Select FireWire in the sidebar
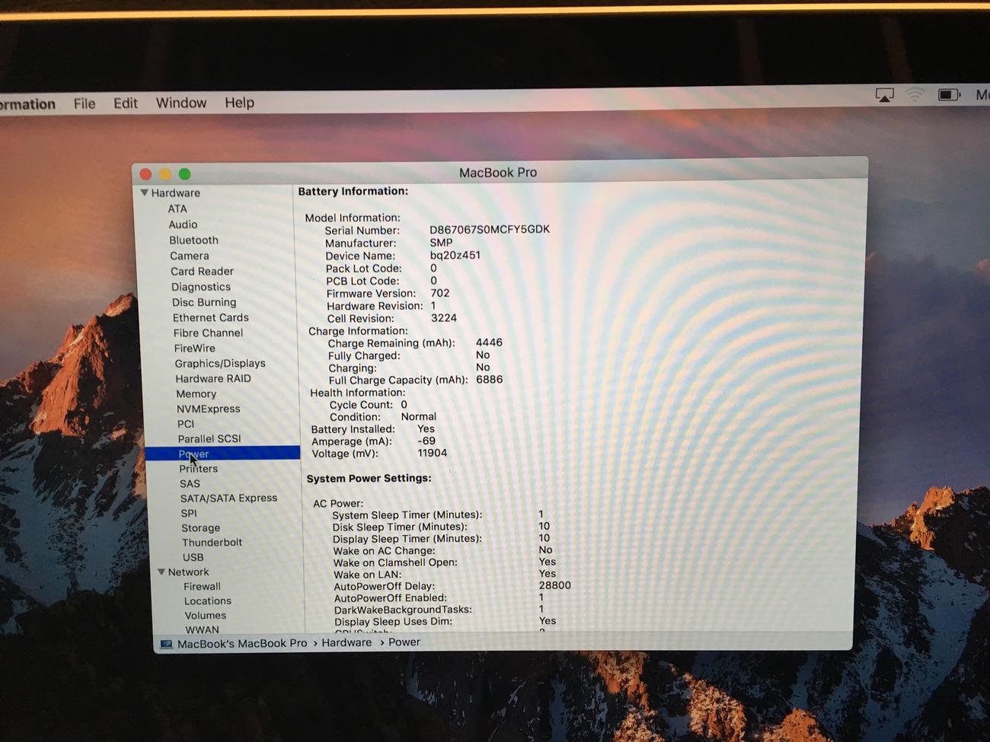This screenshot has height=742, width=990. click(195, 349)
